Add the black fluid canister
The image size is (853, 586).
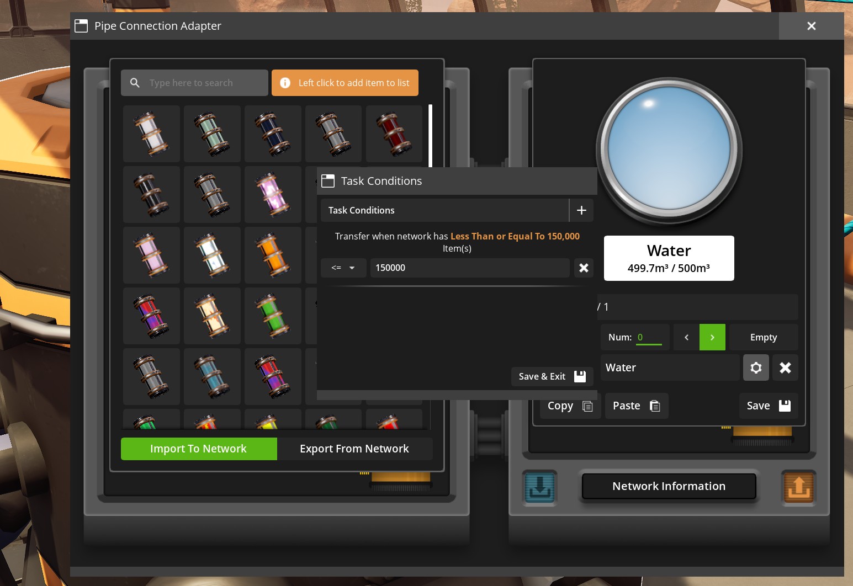[151, 194]
